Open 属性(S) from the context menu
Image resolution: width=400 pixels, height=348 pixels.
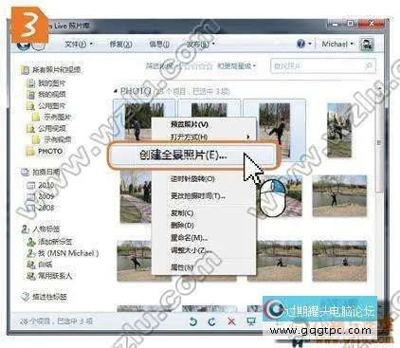coord(182,267)
